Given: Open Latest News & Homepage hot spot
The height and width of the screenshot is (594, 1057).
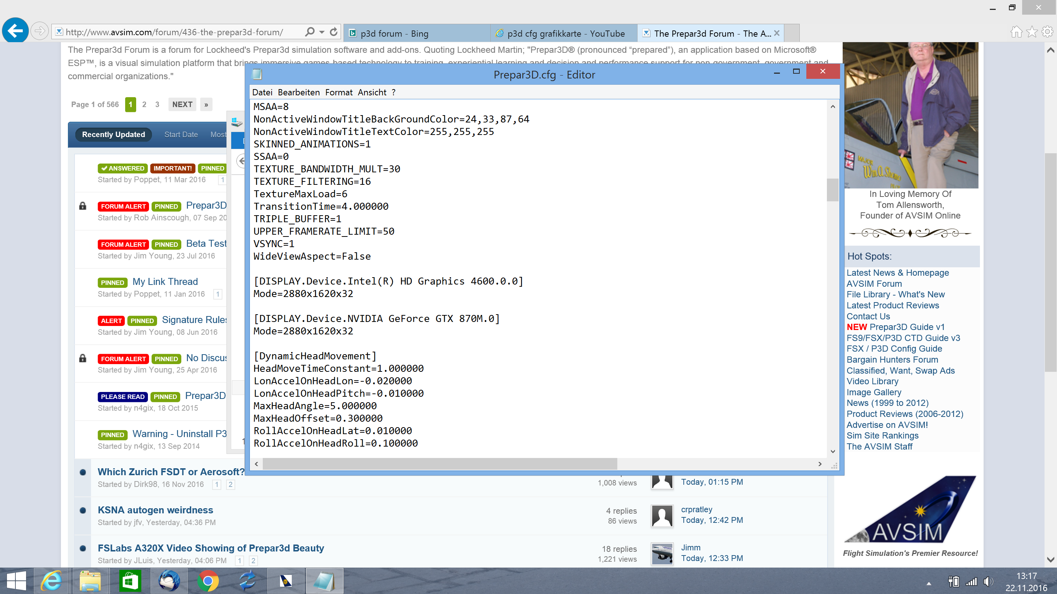Looking at the screenshot, I should pyautogui.click(x=897, y=272).
